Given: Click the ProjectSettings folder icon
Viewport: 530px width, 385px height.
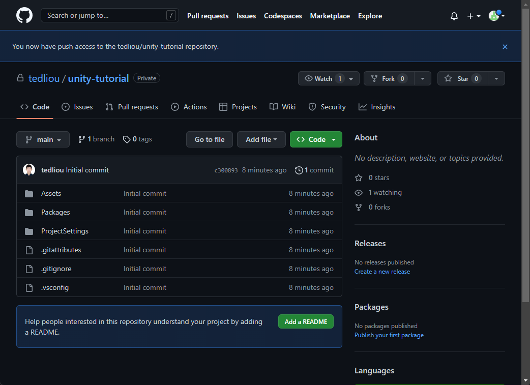Looking at the screenshot, I should (x=29, y=231).
